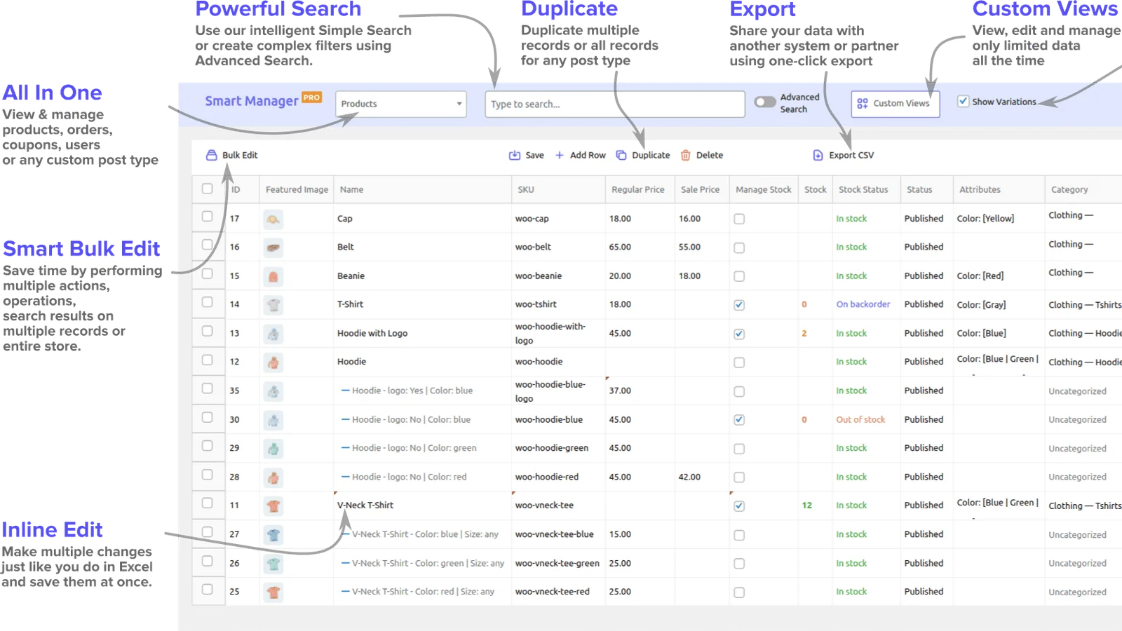Disable Manage Stock for Hoodie with Logo
1122x631 pixels.
[739, 334]
